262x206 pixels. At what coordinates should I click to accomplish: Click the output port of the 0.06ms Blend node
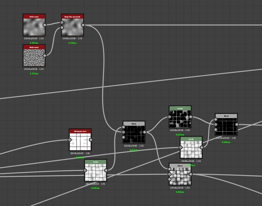tap(237, 124)
